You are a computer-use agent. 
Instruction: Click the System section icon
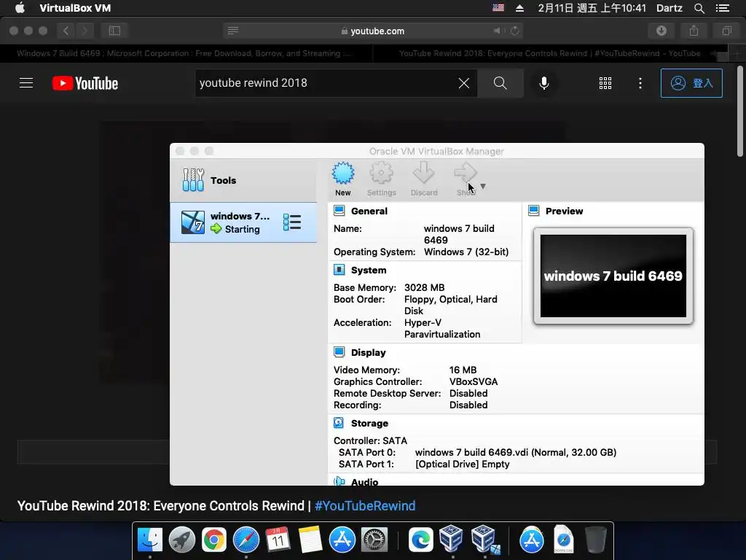[x=339, y=270]
